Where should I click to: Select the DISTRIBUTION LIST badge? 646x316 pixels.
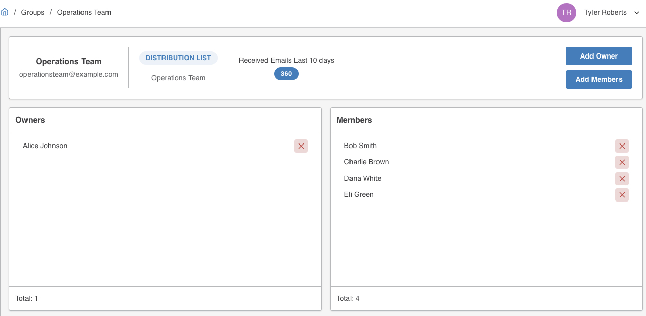(x=178, y=58)
